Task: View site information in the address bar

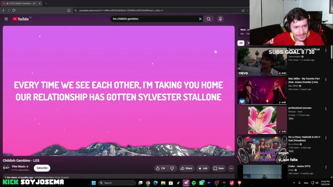Action: 75,10
